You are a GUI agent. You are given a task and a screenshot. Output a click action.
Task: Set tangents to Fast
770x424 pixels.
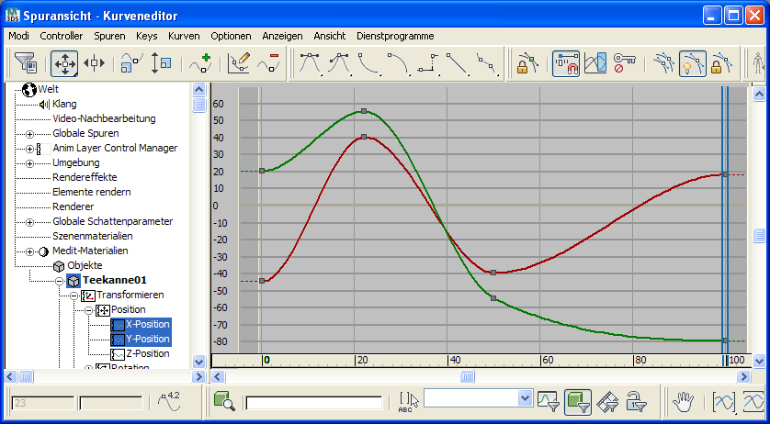[x=368, y=64]
